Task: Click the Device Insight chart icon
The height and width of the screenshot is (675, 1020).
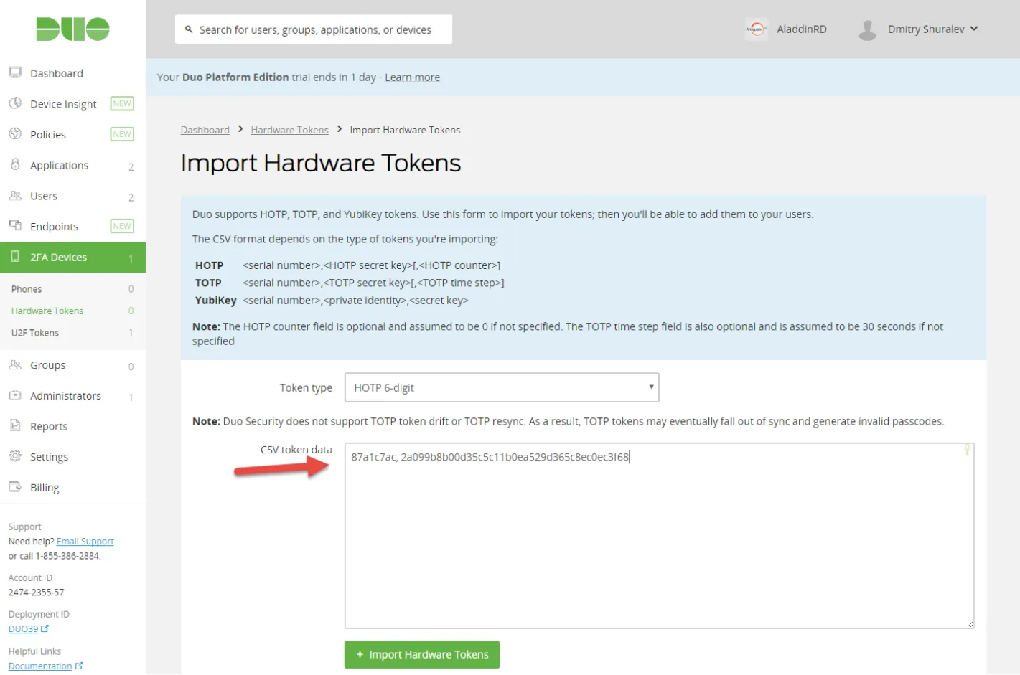Action: tap(15, 103)
